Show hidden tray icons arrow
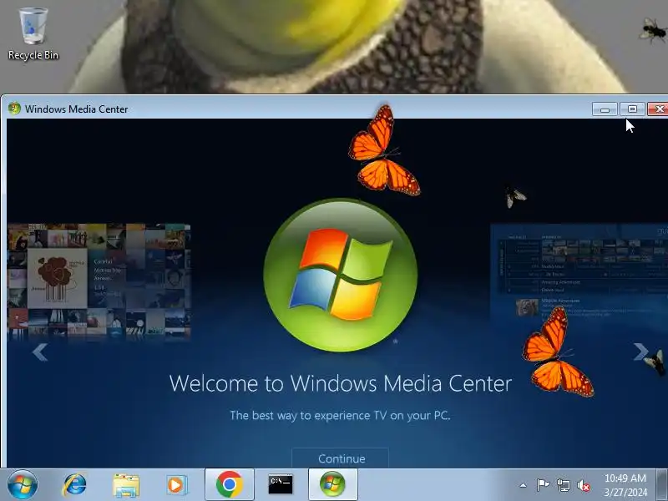Viewport: 668px width, 501px height. pos(524,485)
